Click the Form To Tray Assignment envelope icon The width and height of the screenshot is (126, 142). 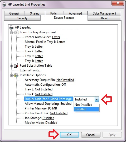16,32
